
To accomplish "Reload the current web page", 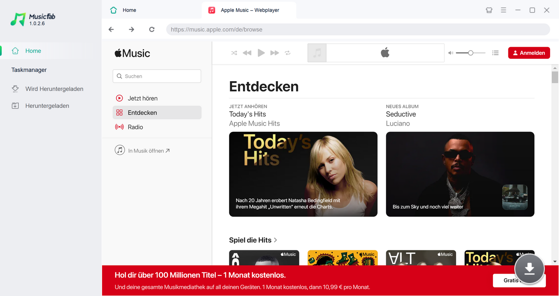I will point(152,29).
